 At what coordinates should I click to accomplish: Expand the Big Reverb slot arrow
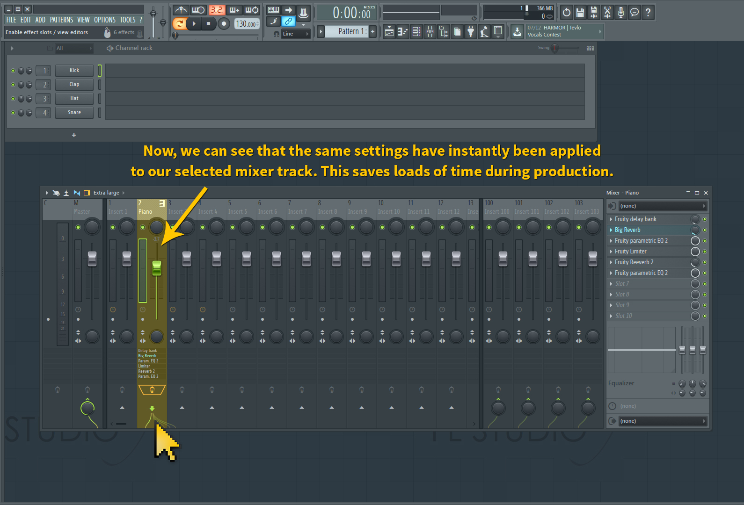pyautogui.click(x=611, y=230)
